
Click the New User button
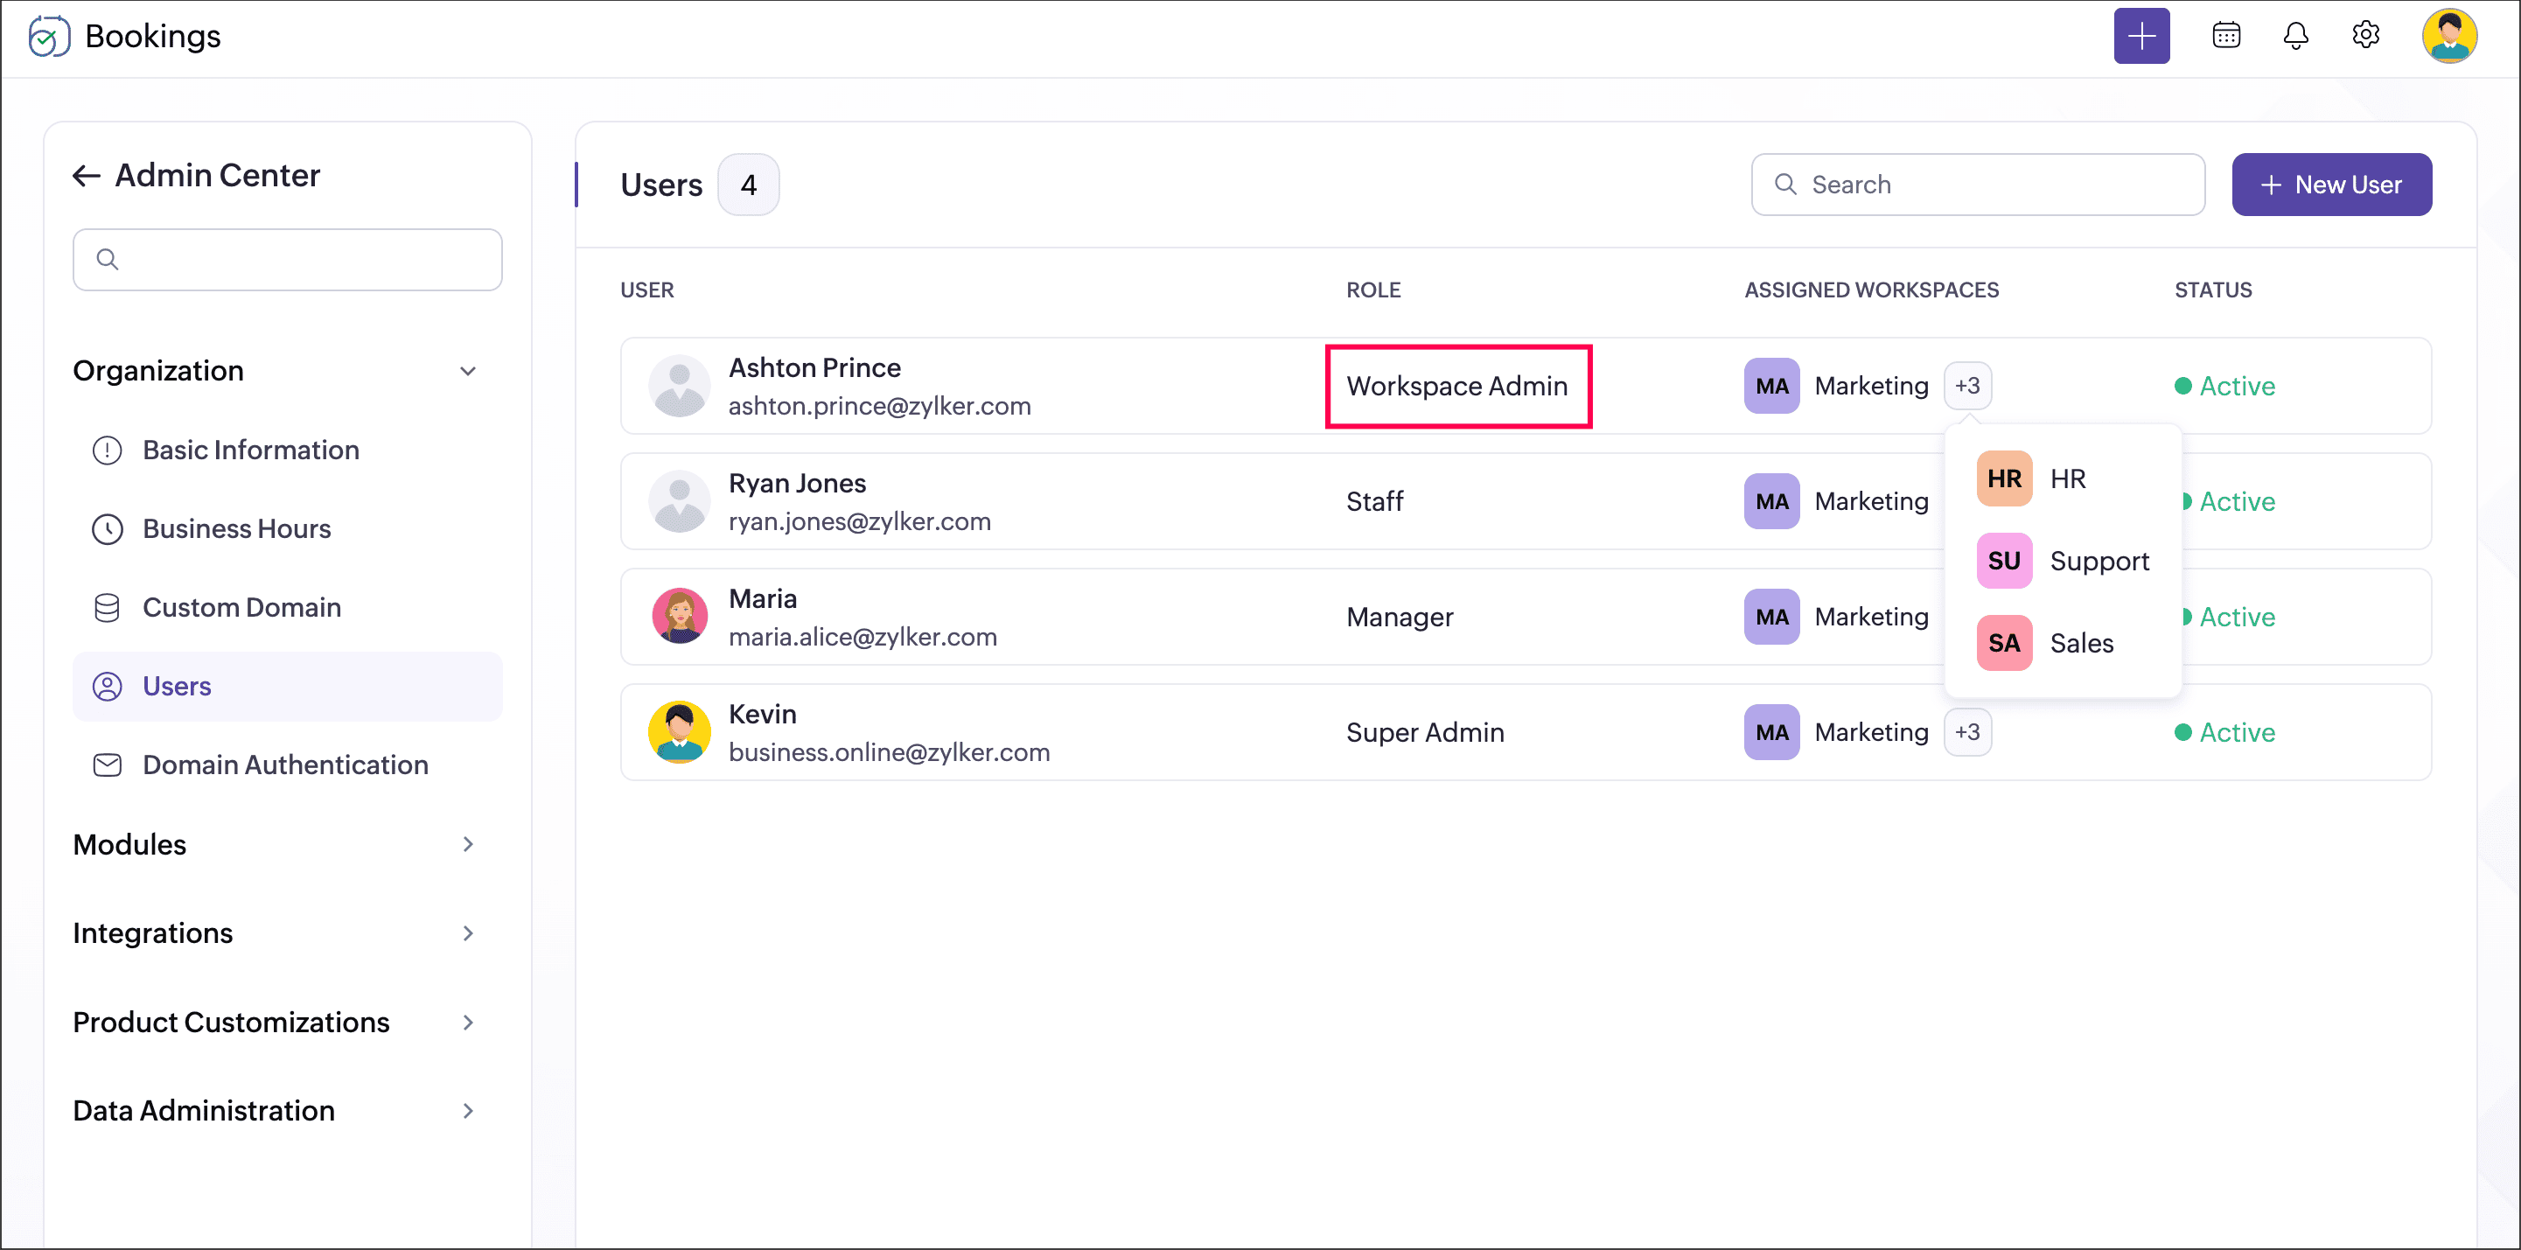(2331, 185)
